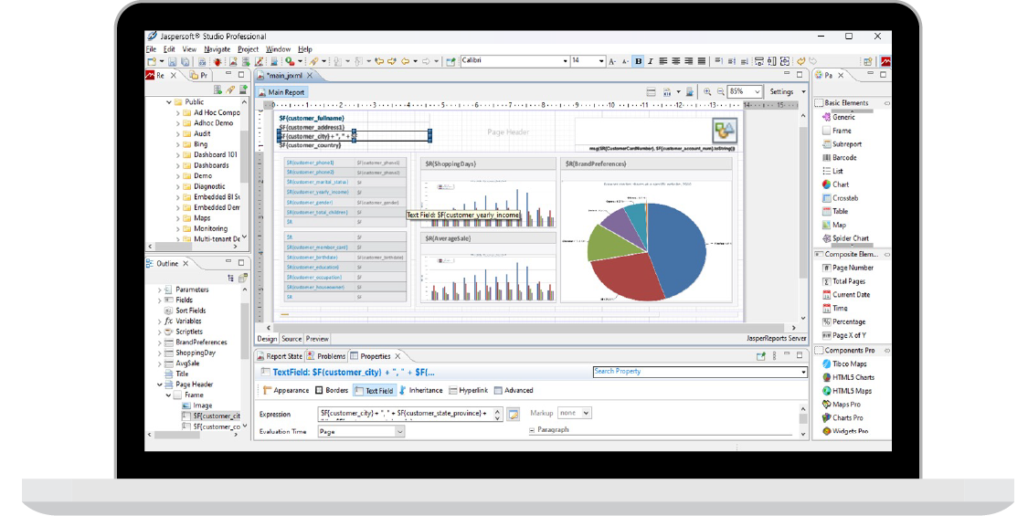
Task: Align text center using toolbar icon
Action: 675,61
